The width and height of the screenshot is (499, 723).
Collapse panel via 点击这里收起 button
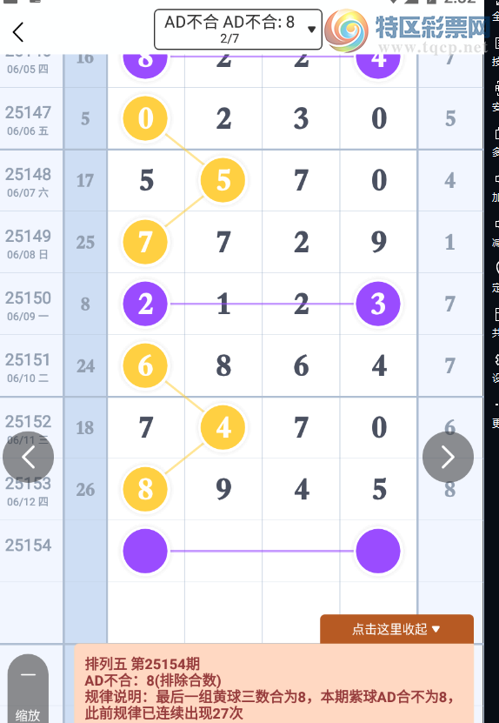(396, 629)
